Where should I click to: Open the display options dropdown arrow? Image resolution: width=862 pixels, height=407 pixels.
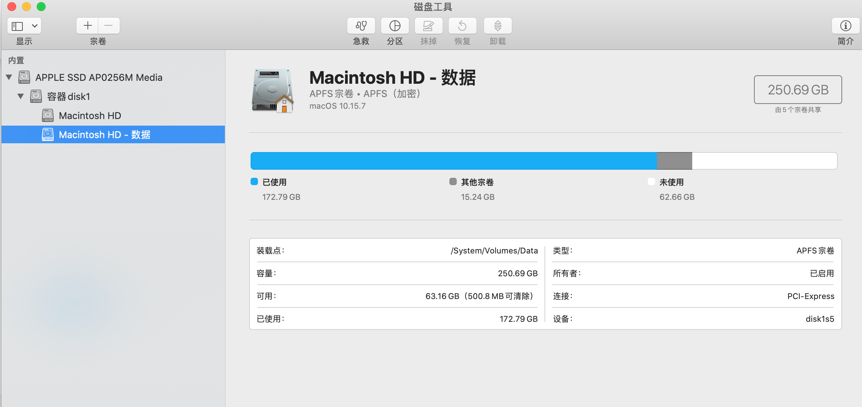tap(35, 26)
